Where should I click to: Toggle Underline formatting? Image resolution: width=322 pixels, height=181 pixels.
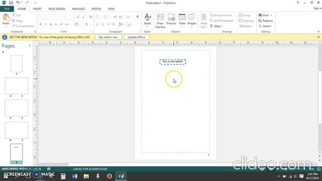point(51,24)
